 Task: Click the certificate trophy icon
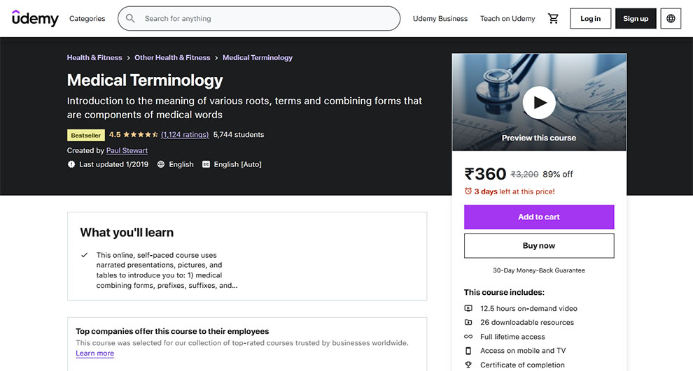tap(468, 365)
